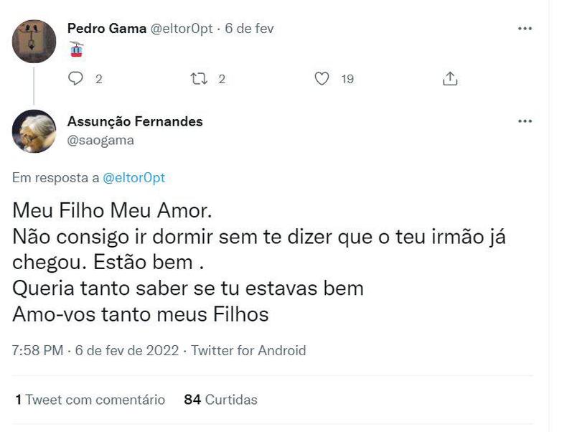Open the "6 de fev" tweet timestamp
Screen dimensions: 567x432
tap(250, 29)
